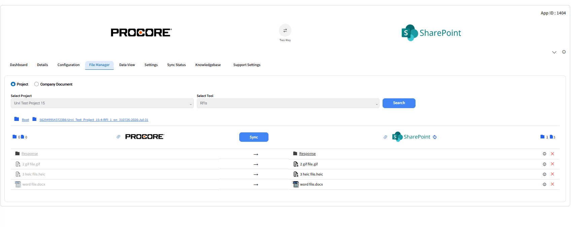Refresh the SharePoint panel with the reload icon
The height and width of the screenshot is (227, 575).
(435, 137)
